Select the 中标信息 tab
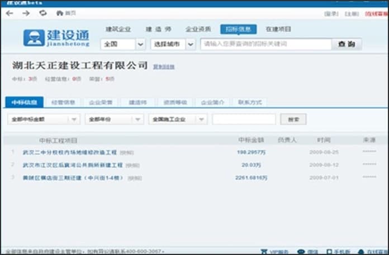The height and width of the screenshot is (255, 389). [25, 102]
